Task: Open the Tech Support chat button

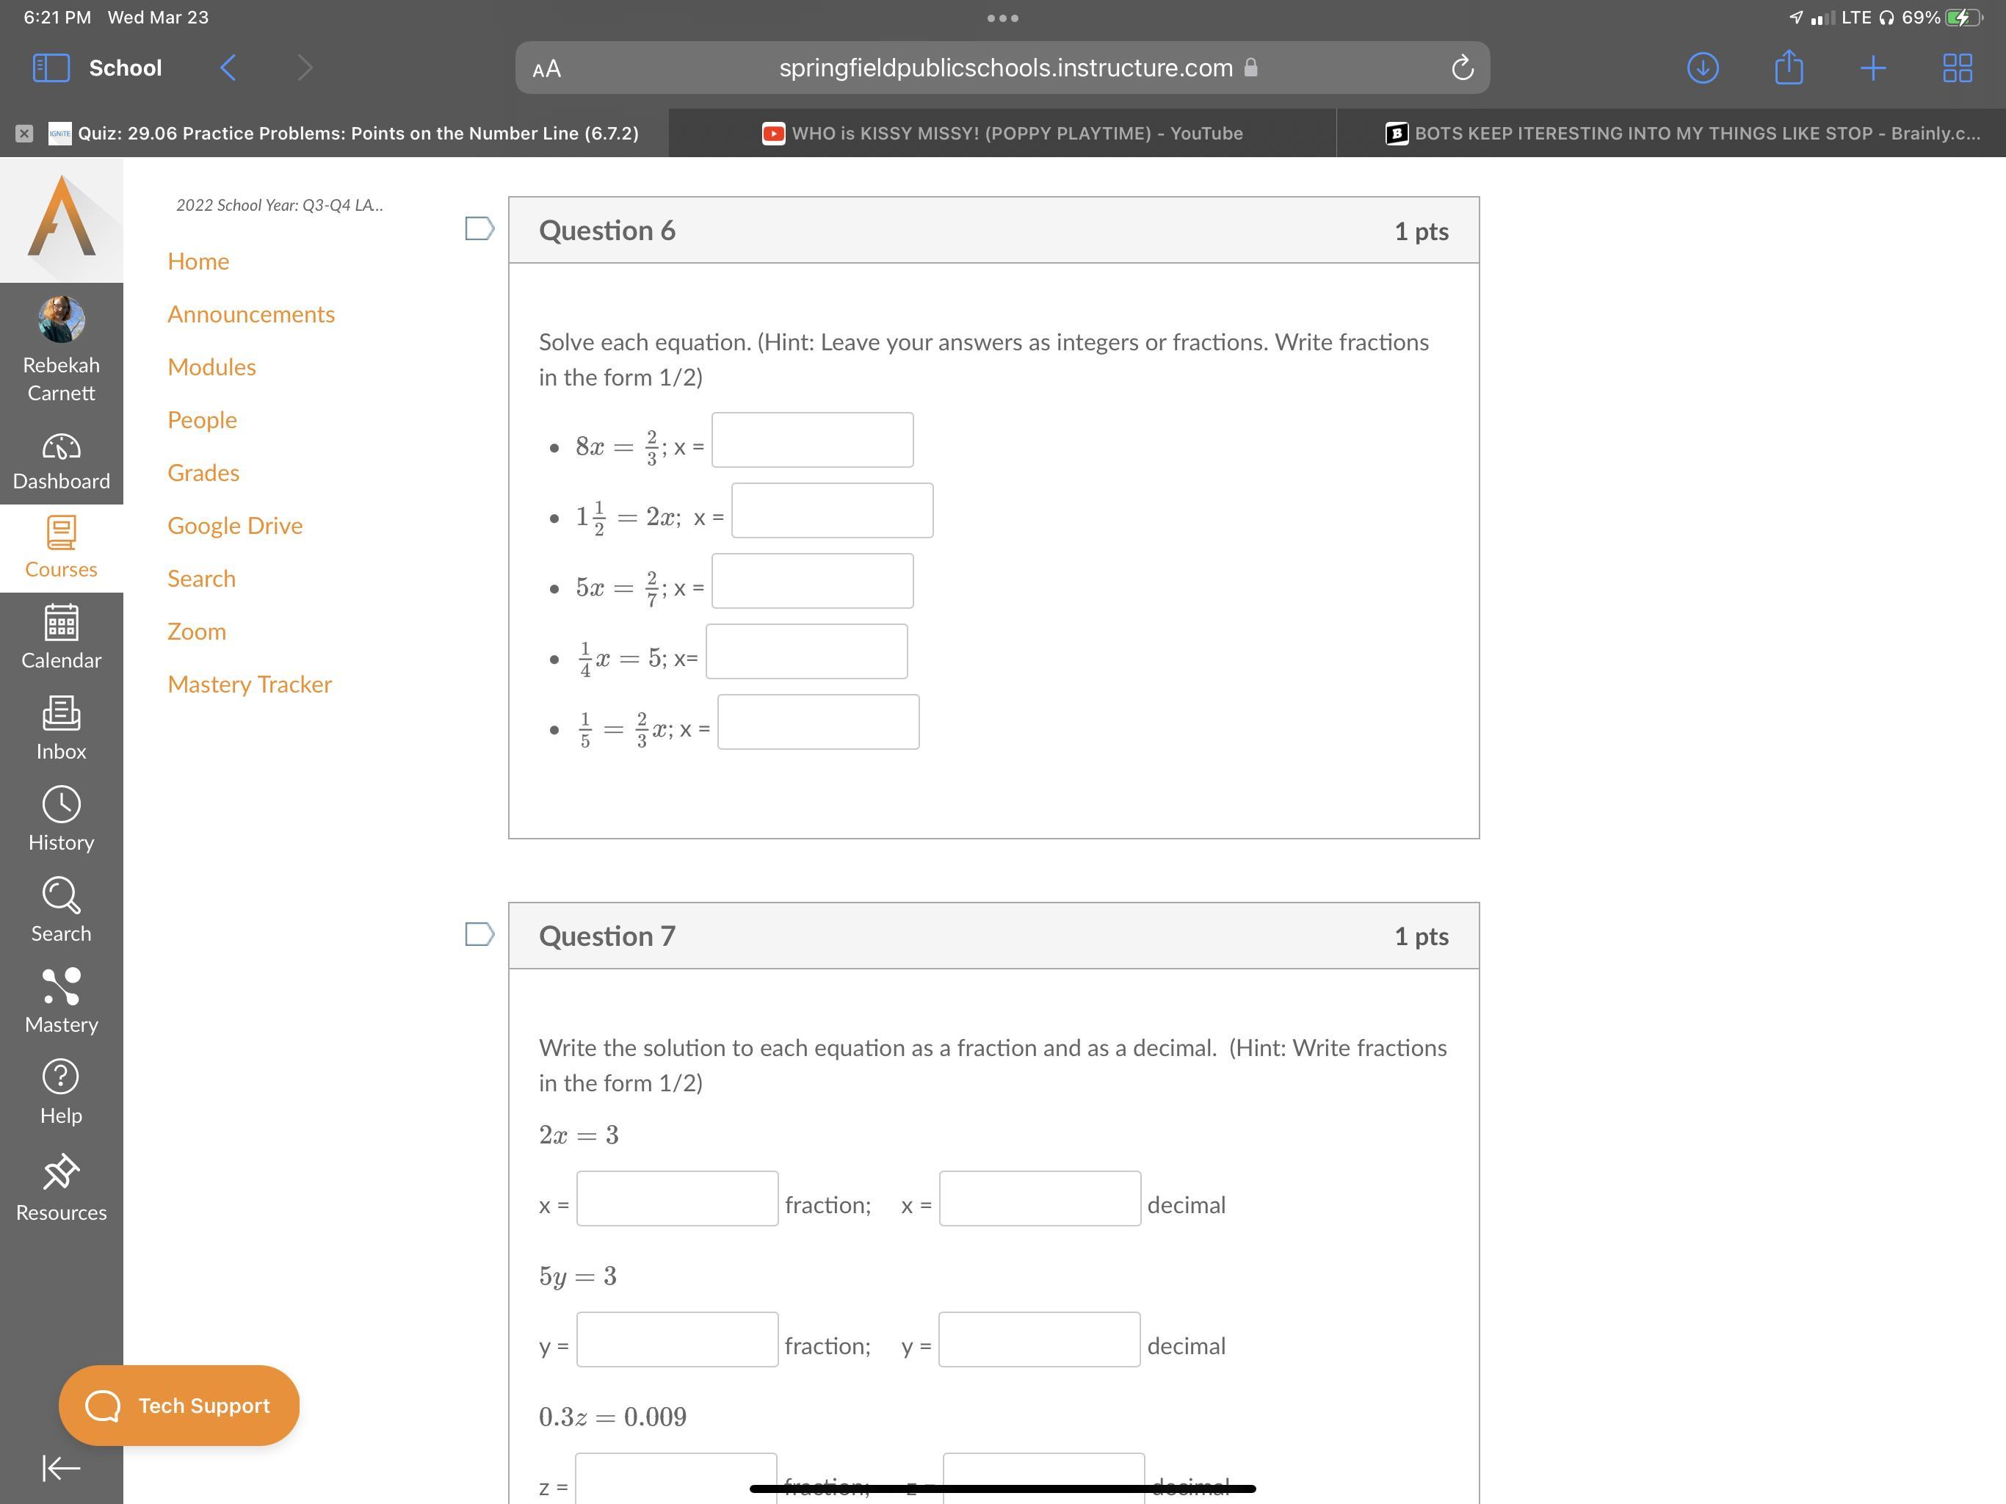Action: [x=178, y=1405]
